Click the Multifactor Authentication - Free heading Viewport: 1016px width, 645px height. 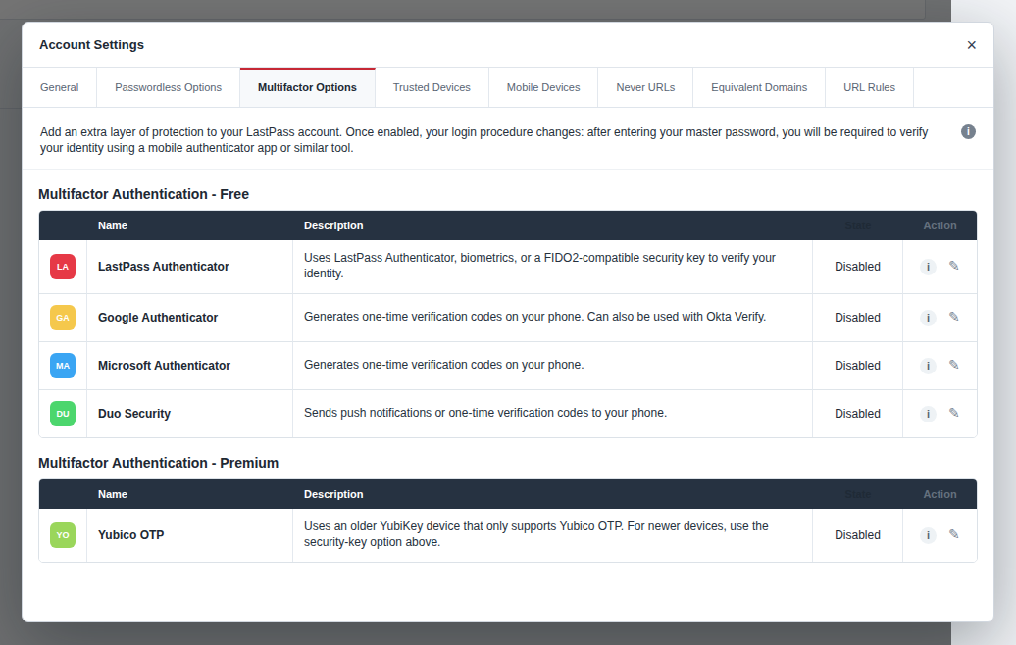[x=144, y=195]
